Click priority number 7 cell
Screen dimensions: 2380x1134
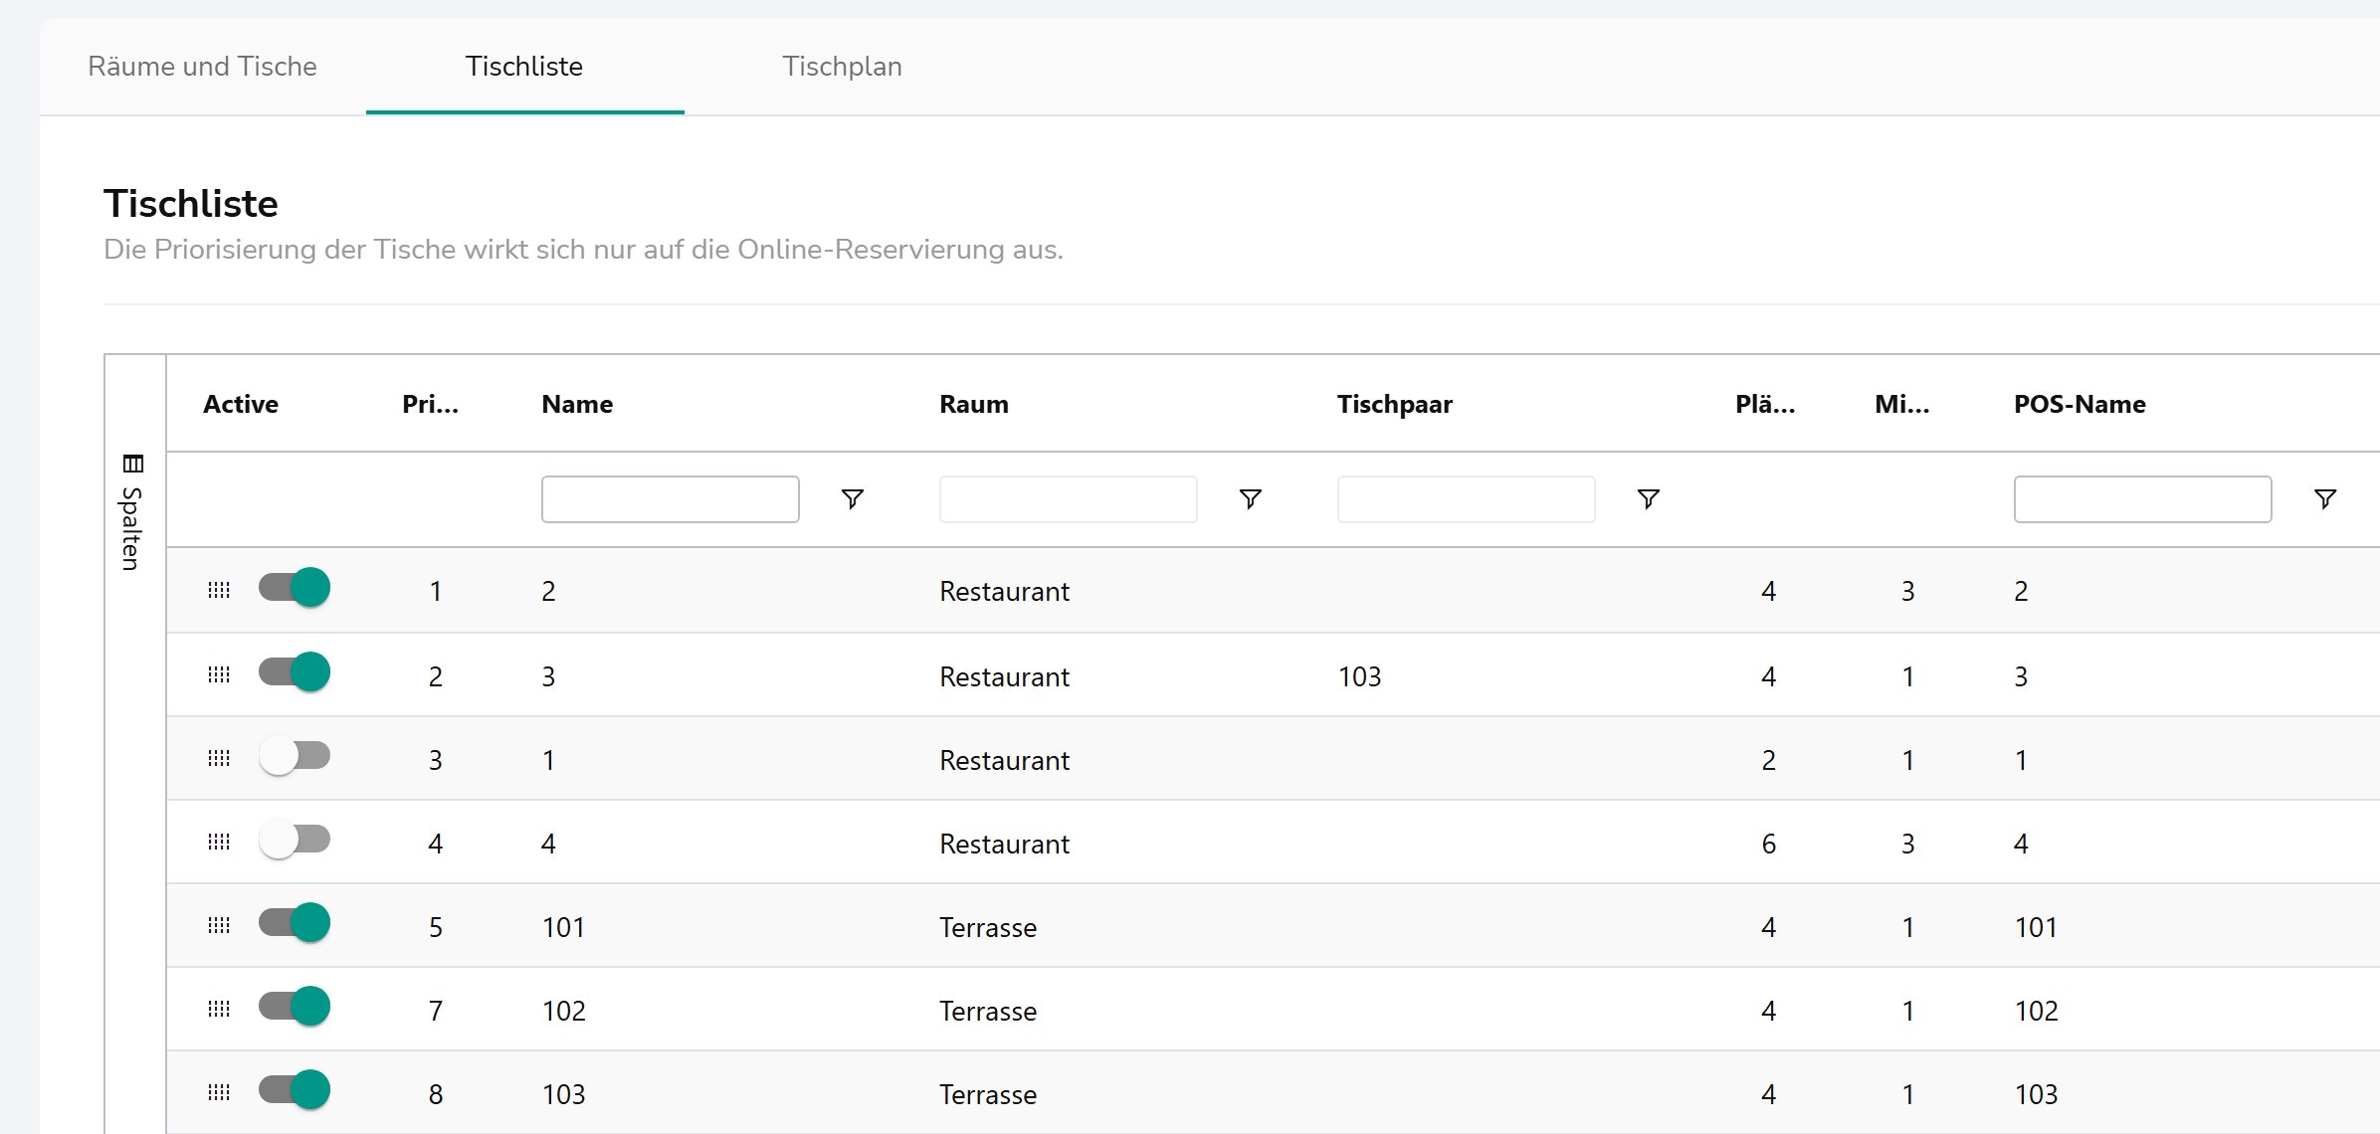point(436,1011)
